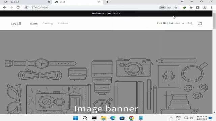
Task: Open the terminal app in taskbar
Action: coord(94,118)
